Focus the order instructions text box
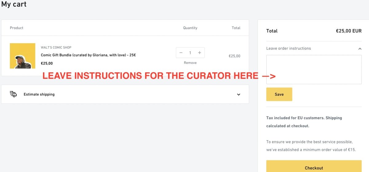The image size is (369, 172). pos(314,69)
